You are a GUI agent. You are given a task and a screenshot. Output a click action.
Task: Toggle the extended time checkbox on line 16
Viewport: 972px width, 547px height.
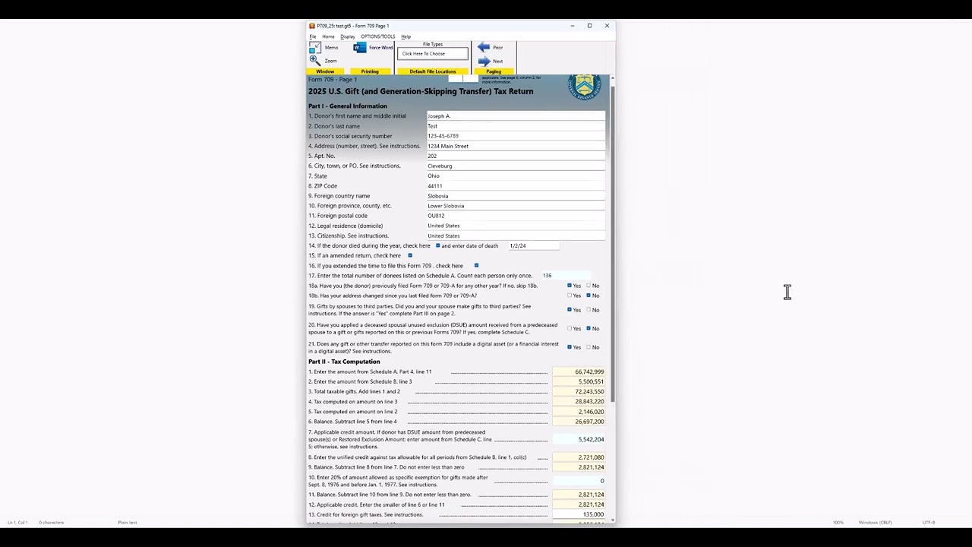point(476,266)
